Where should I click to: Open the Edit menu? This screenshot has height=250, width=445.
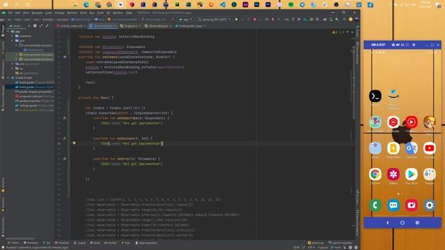click(17, 12)
